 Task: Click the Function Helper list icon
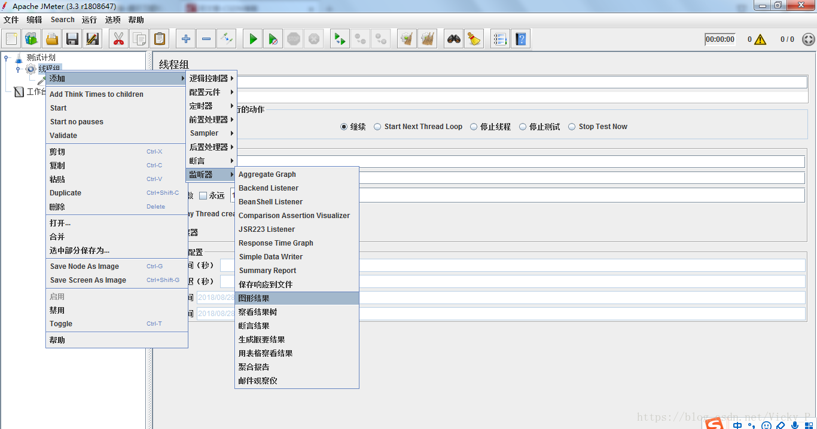click(501, 39)
